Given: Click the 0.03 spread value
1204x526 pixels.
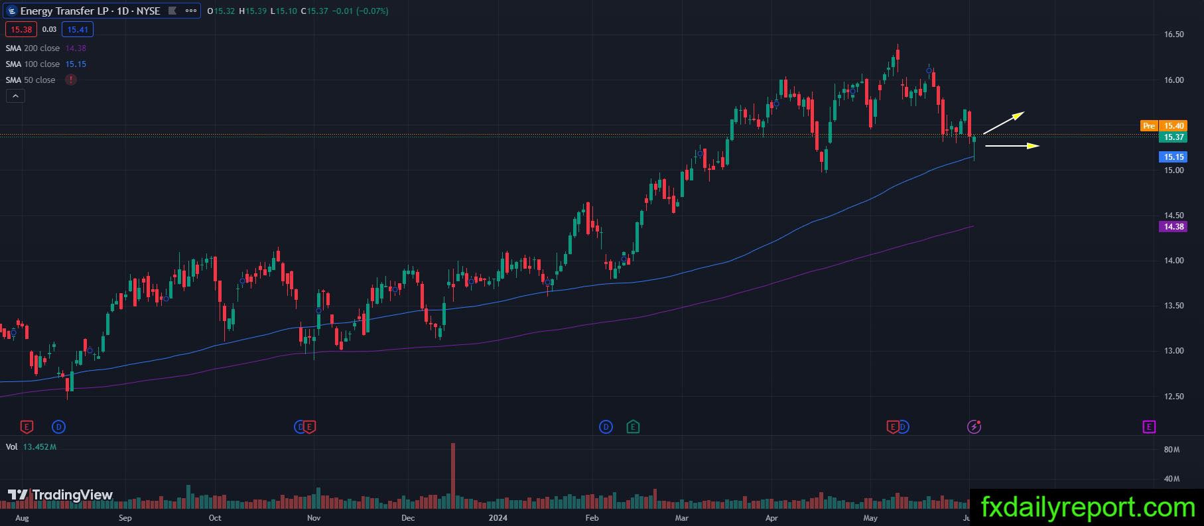Looking at the screenshot, I should tap(49, 29).
